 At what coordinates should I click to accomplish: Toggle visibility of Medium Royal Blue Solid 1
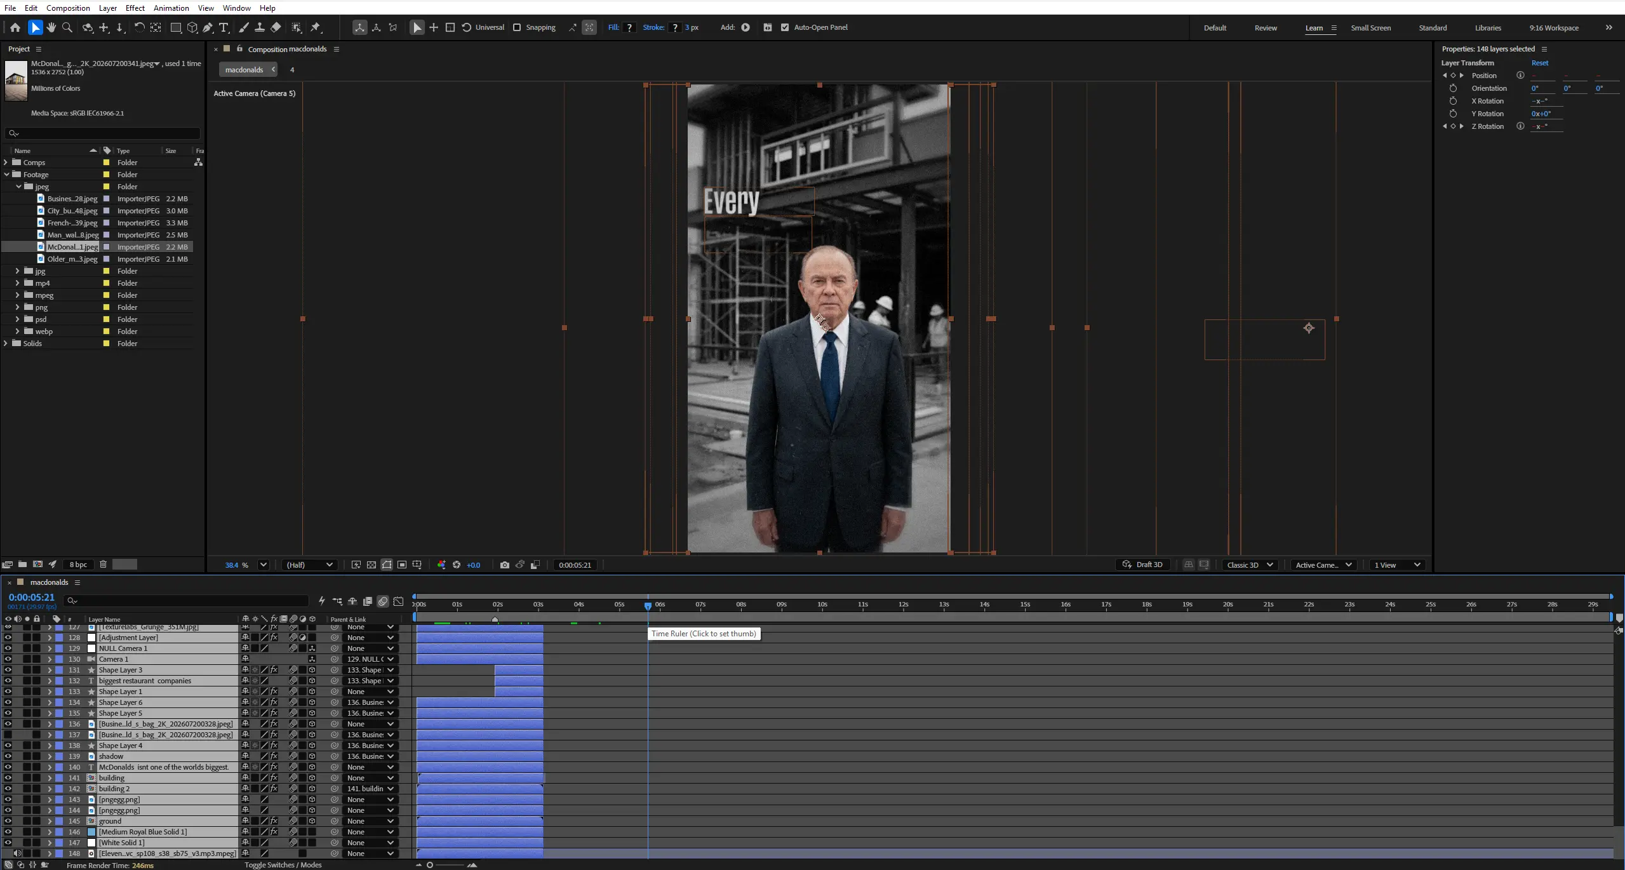coord(8,832)
